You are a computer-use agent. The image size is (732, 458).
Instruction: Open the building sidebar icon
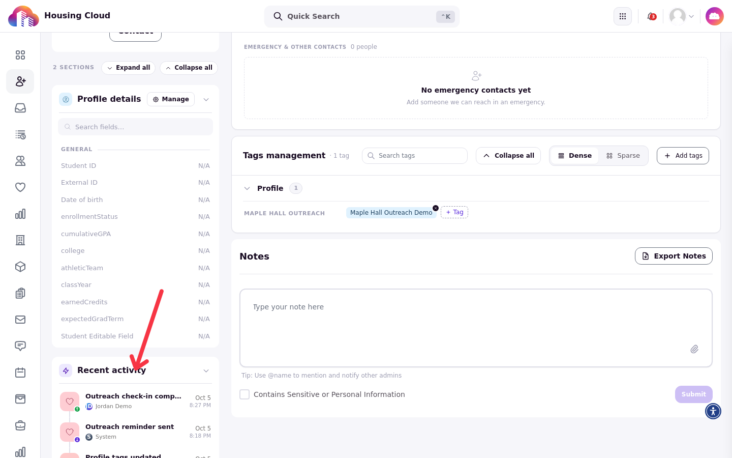20,240
